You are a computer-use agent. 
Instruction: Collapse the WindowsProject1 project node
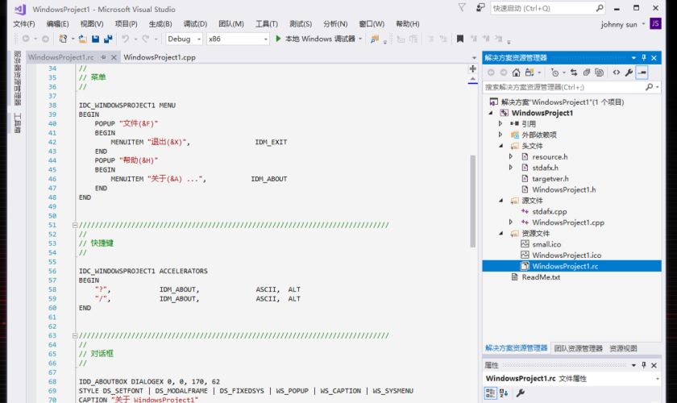(491, 113)
